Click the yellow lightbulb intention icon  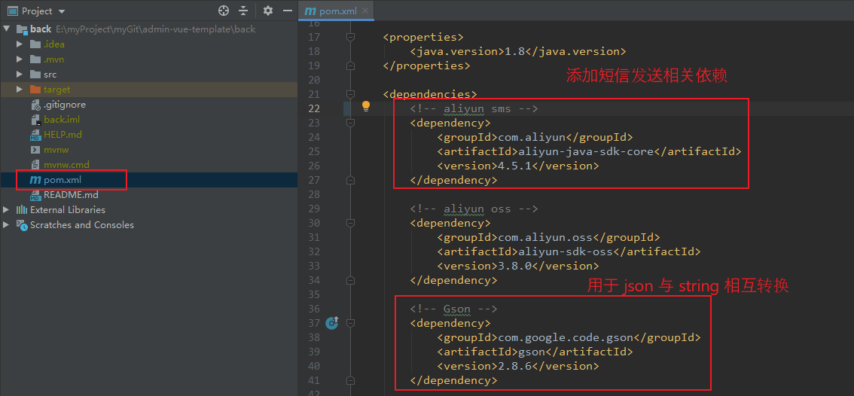click(x=366, y=106)
